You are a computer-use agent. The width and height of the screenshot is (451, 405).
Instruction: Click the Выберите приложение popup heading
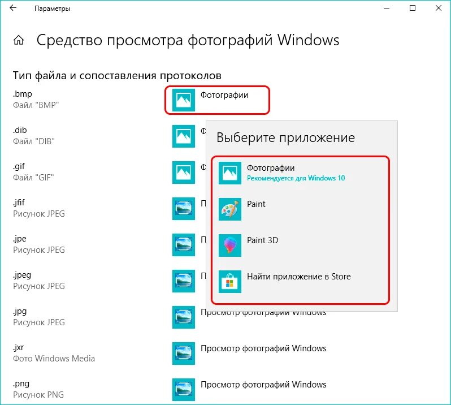pos(285,137)
